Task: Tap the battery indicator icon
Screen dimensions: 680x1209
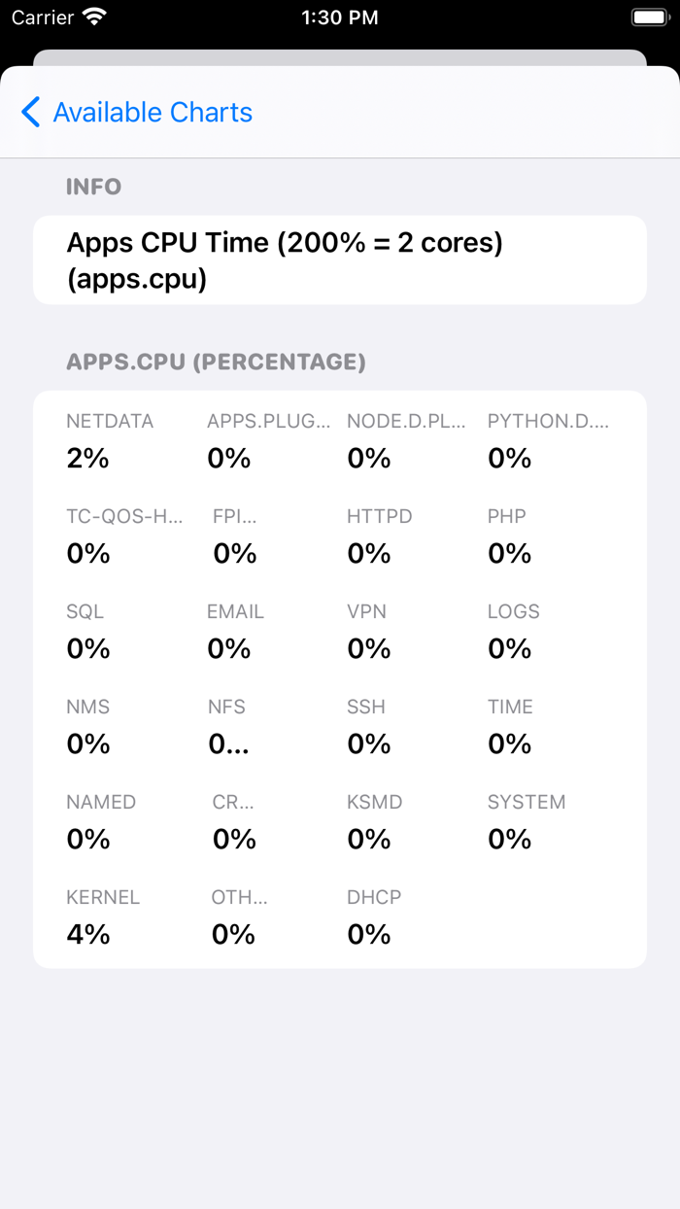Action: click(649, 17)
